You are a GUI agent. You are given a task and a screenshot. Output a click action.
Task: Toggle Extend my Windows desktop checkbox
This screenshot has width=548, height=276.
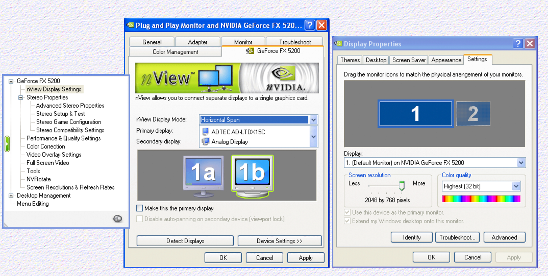click(x=347, y=221)
